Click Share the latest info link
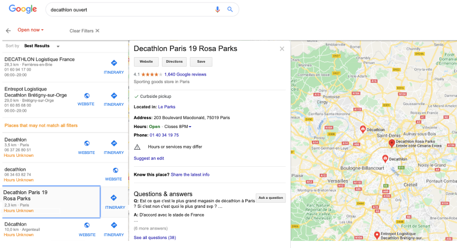The width and height of the screenshot is (457, 248). pos(190,174)
